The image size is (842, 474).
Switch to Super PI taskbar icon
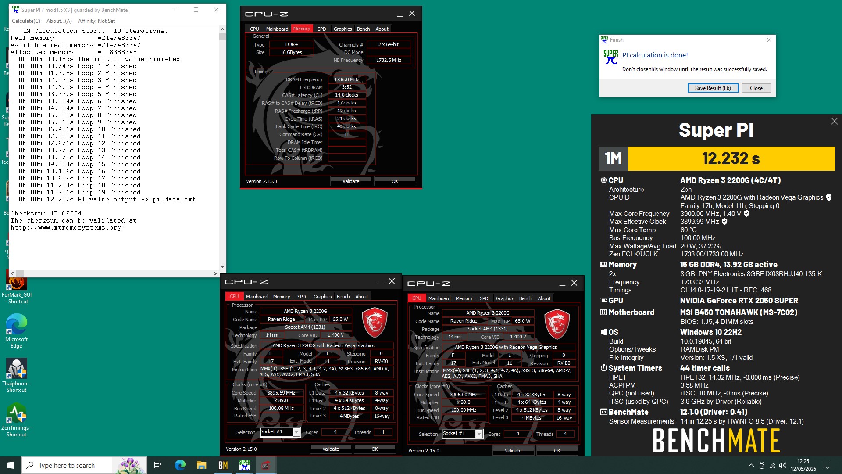pyautogui.click(x=244, y=465)
